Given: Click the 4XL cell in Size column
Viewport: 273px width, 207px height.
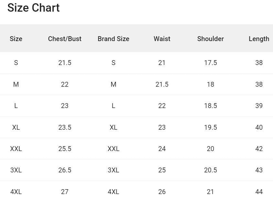Looking at the screenshot, I should [16, 192].
